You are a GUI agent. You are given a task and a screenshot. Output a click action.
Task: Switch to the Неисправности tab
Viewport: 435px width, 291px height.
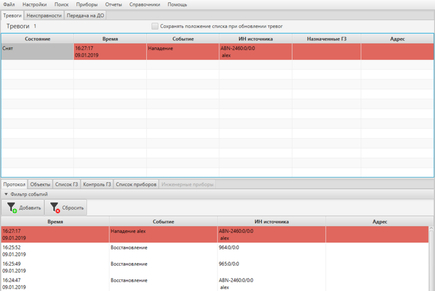coord(44,15)
